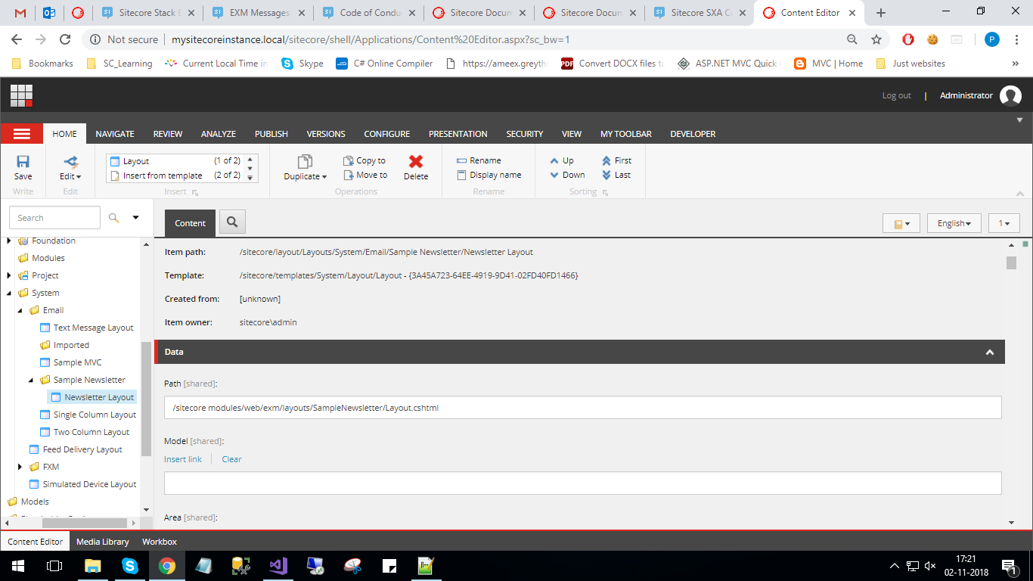
Task: Click the Save icon in the ribbon
Action: point(23,161)
